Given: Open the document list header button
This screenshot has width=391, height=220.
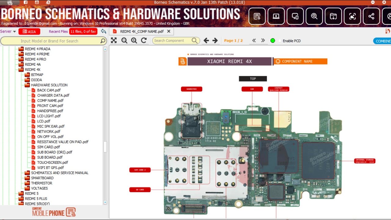Looking at the screenshot, I should point(257,16).
